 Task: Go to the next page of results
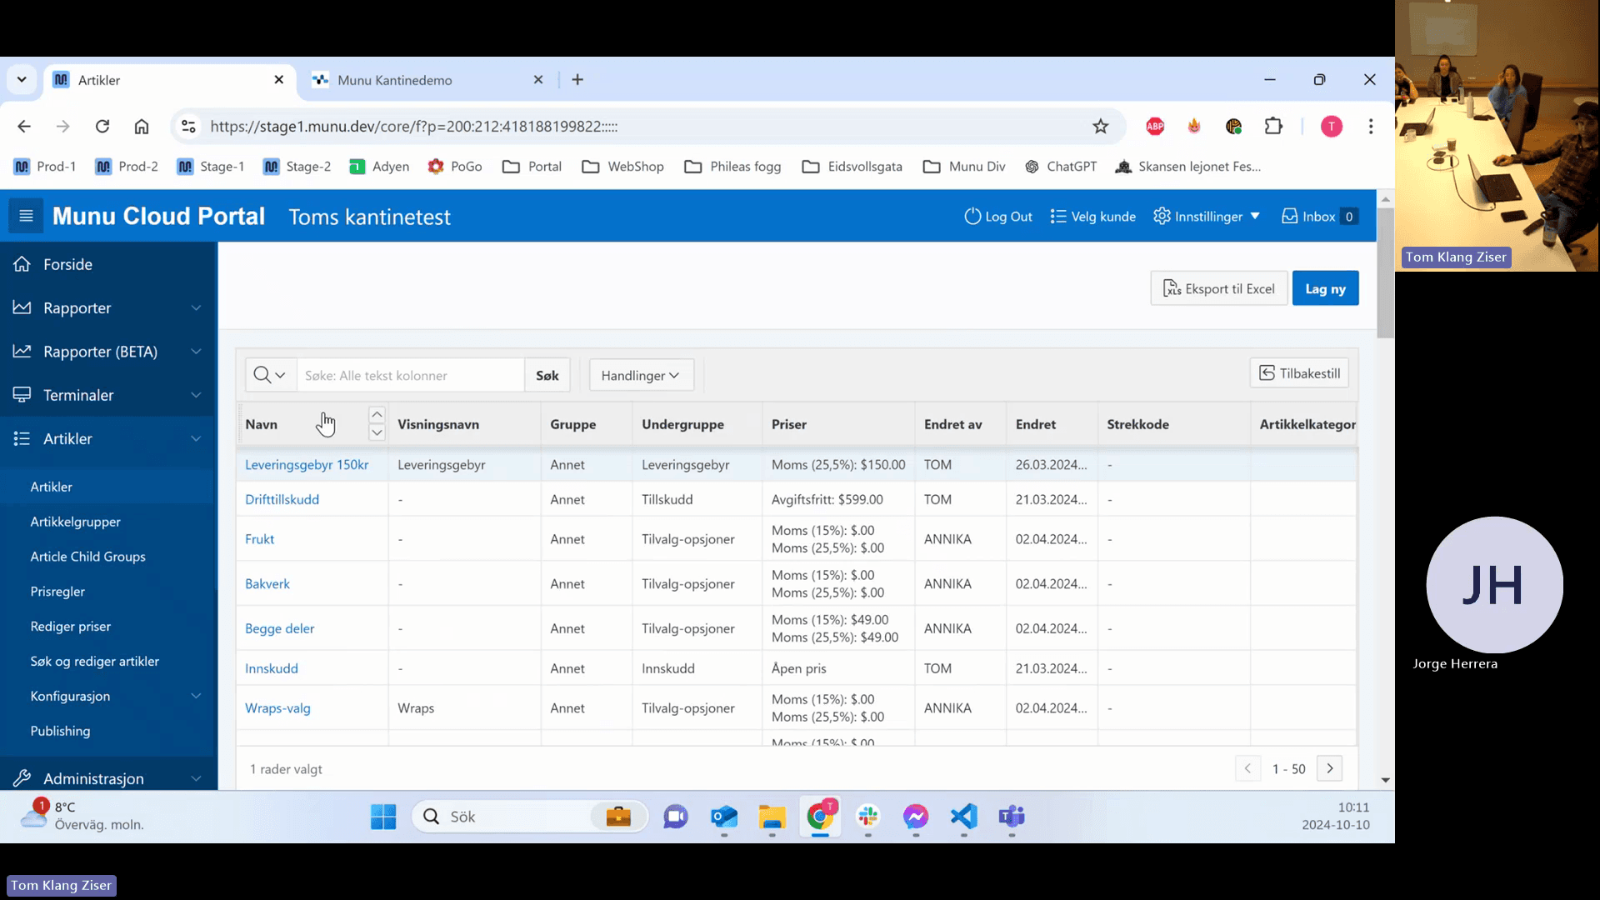click(1329, 768)
